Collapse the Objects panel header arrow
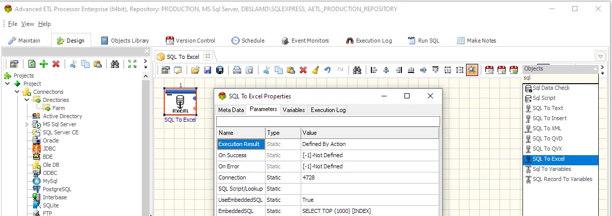The width and height of the screenshot is (612, 216). (x=595, y=68)
